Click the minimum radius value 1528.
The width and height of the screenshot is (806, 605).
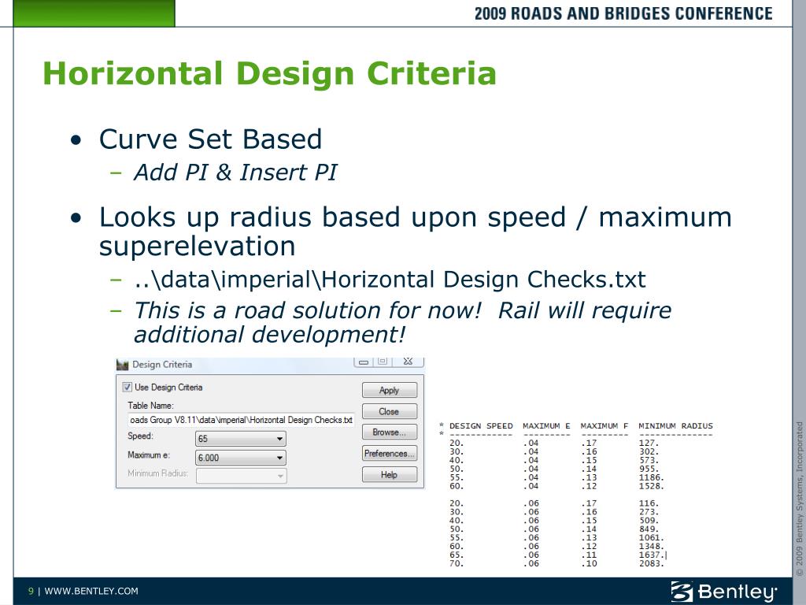tap(651, 485)
